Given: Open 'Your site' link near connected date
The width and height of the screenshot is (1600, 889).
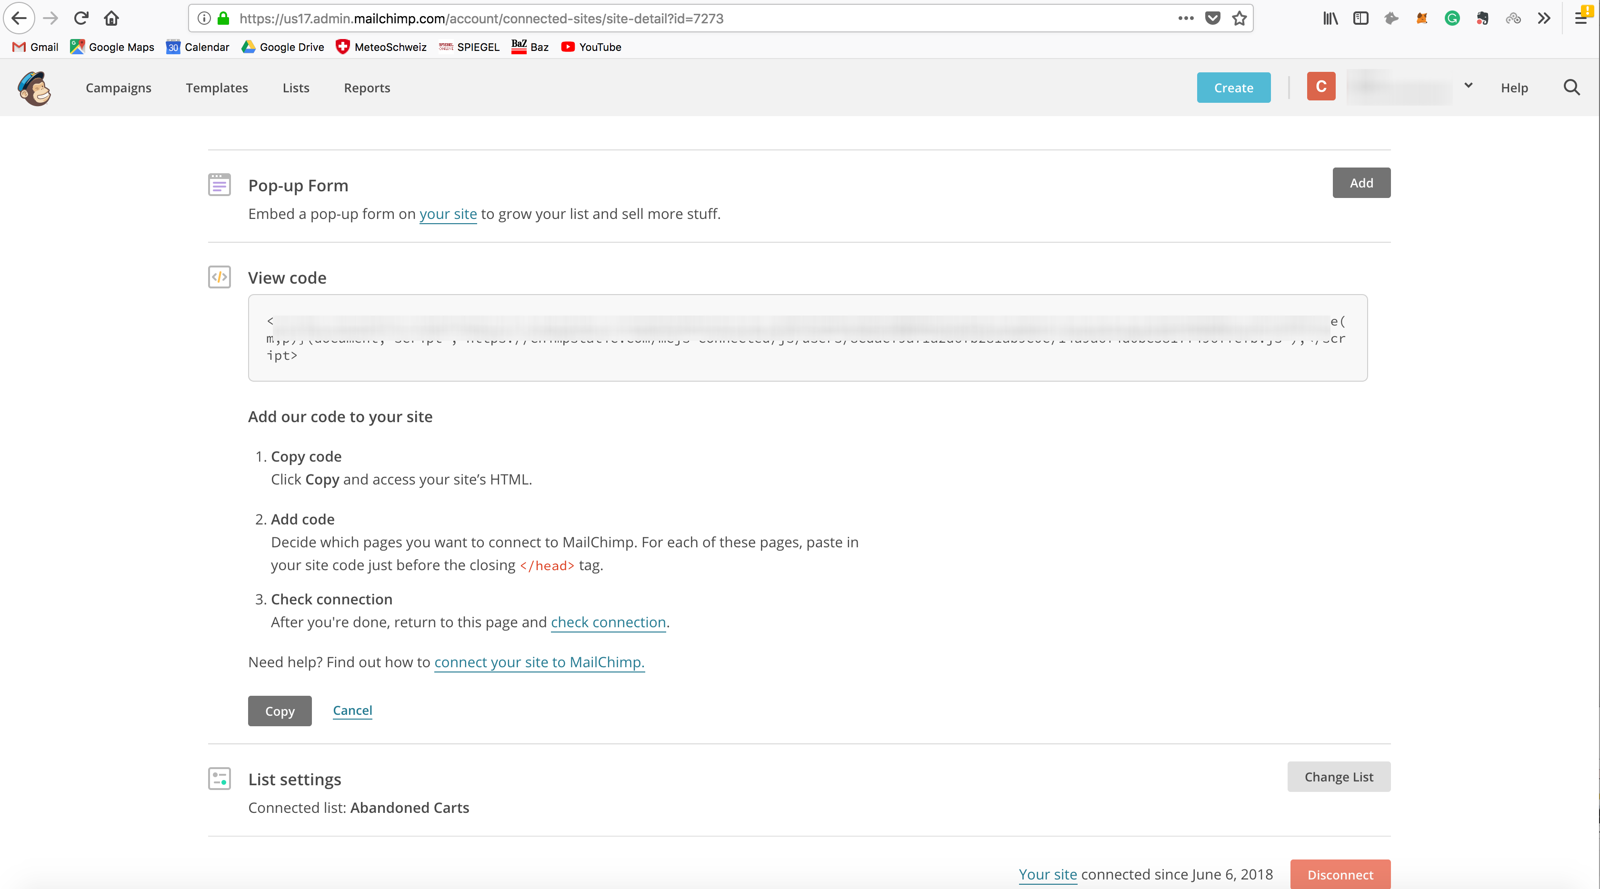Looking at the screenshot, I should coord(1048,874).
